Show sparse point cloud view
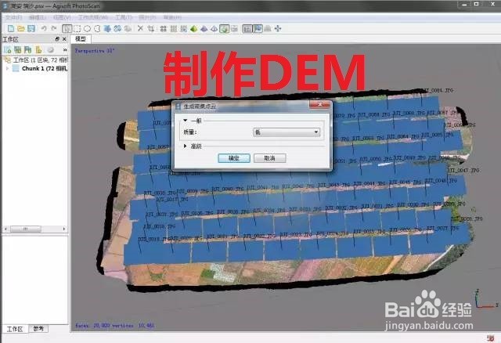Image resolution: width=501 pixels, height=343 pixels. click(x=164, y=29)
